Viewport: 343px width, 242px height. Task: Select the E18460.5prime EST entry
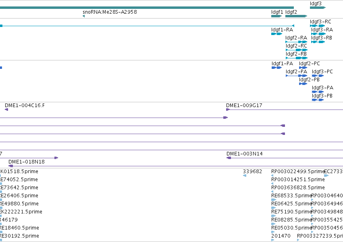(x=19, y=228)
